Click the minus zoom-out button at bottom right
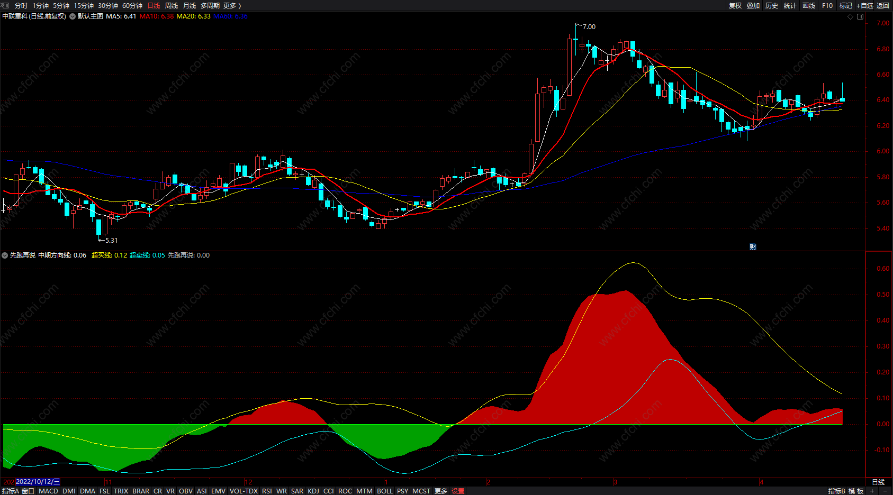Viewport: 893px width, 495px height. point(885,491)
